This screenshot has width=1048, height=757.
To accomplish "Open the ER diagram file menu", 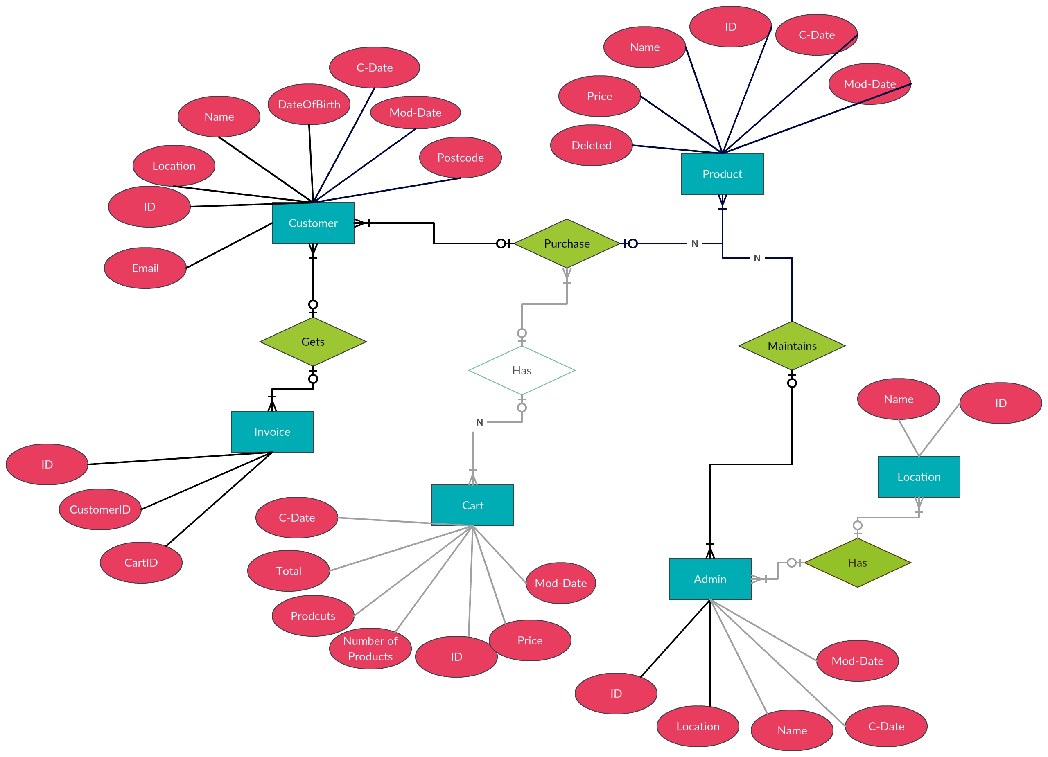I will pos(0,0).
